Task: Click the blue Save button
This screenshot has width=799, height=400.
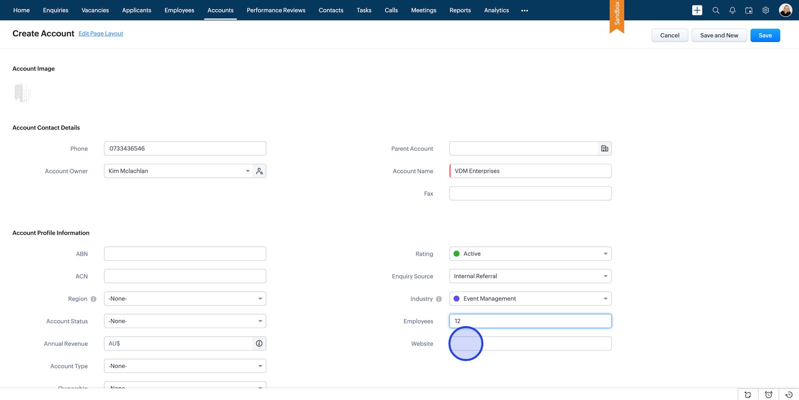Action: pos(765,35)
